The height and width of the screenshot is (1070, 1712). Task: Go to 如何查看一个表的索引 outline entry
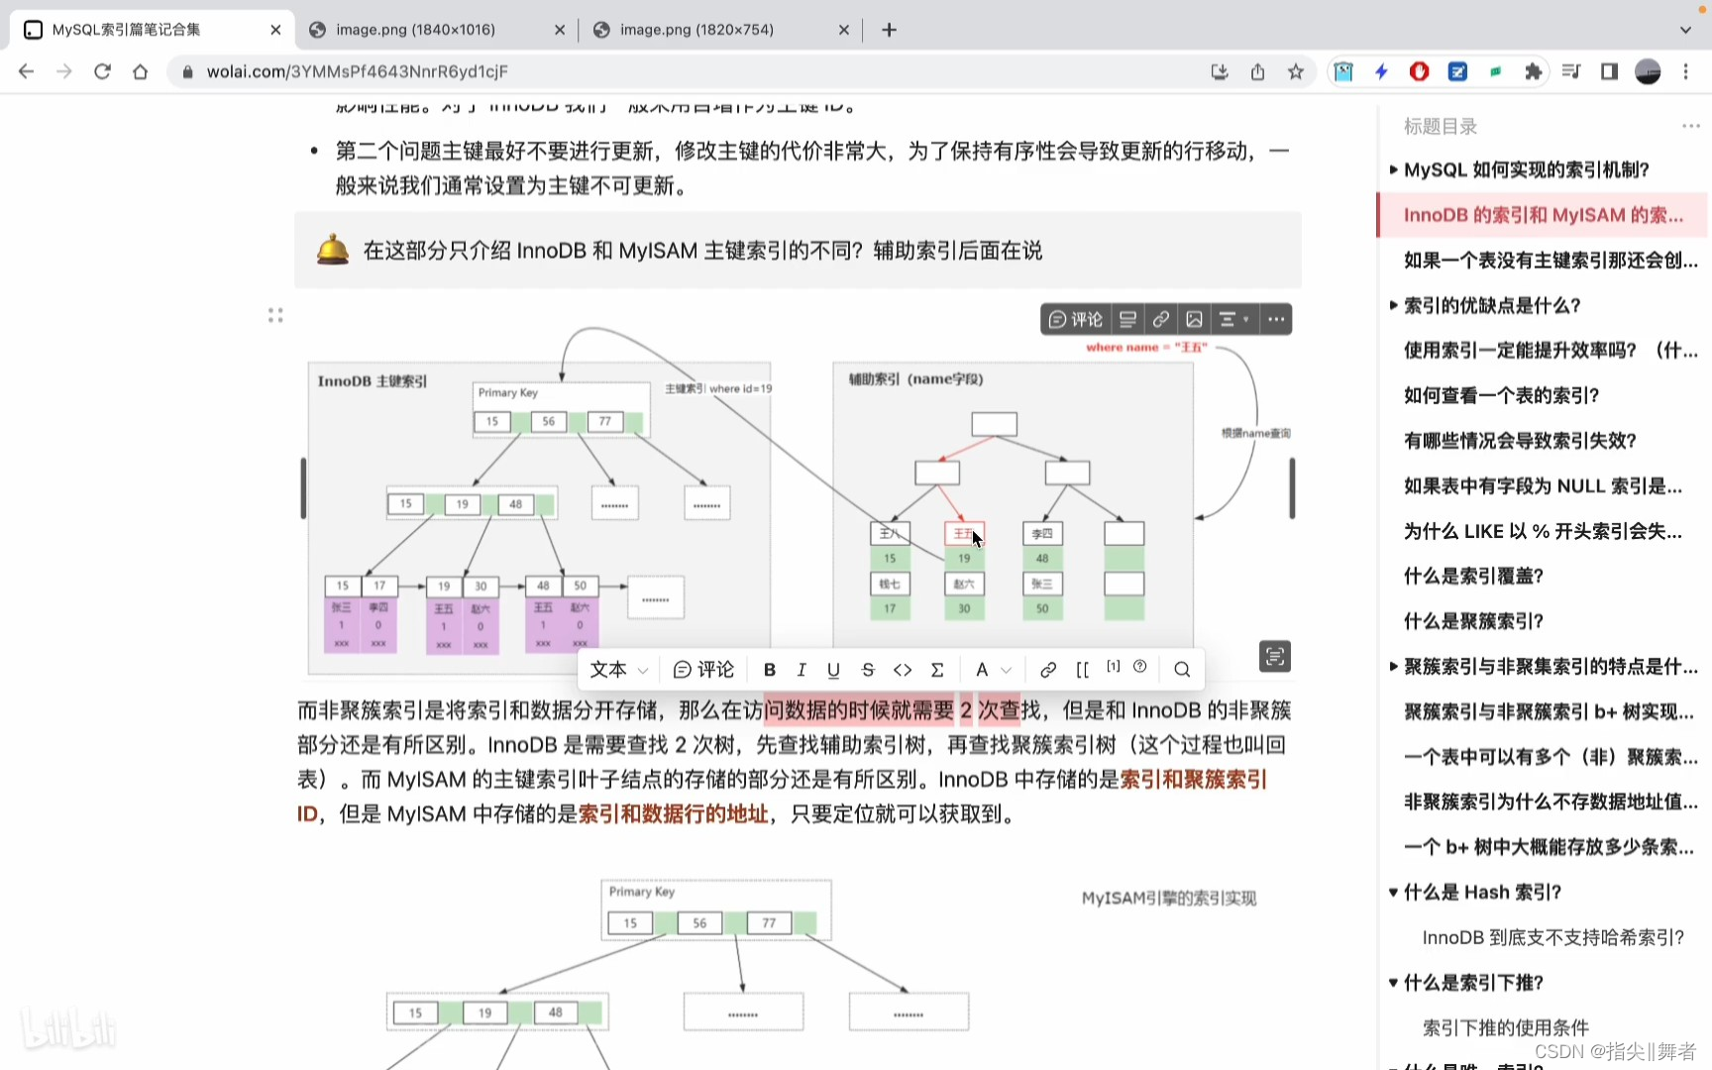1501,395
